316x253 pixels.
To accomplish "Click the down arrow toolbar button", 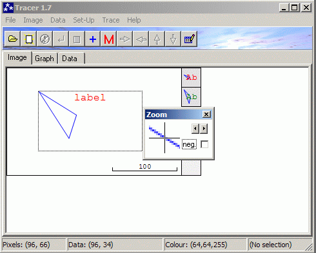I will click(173, 39).
